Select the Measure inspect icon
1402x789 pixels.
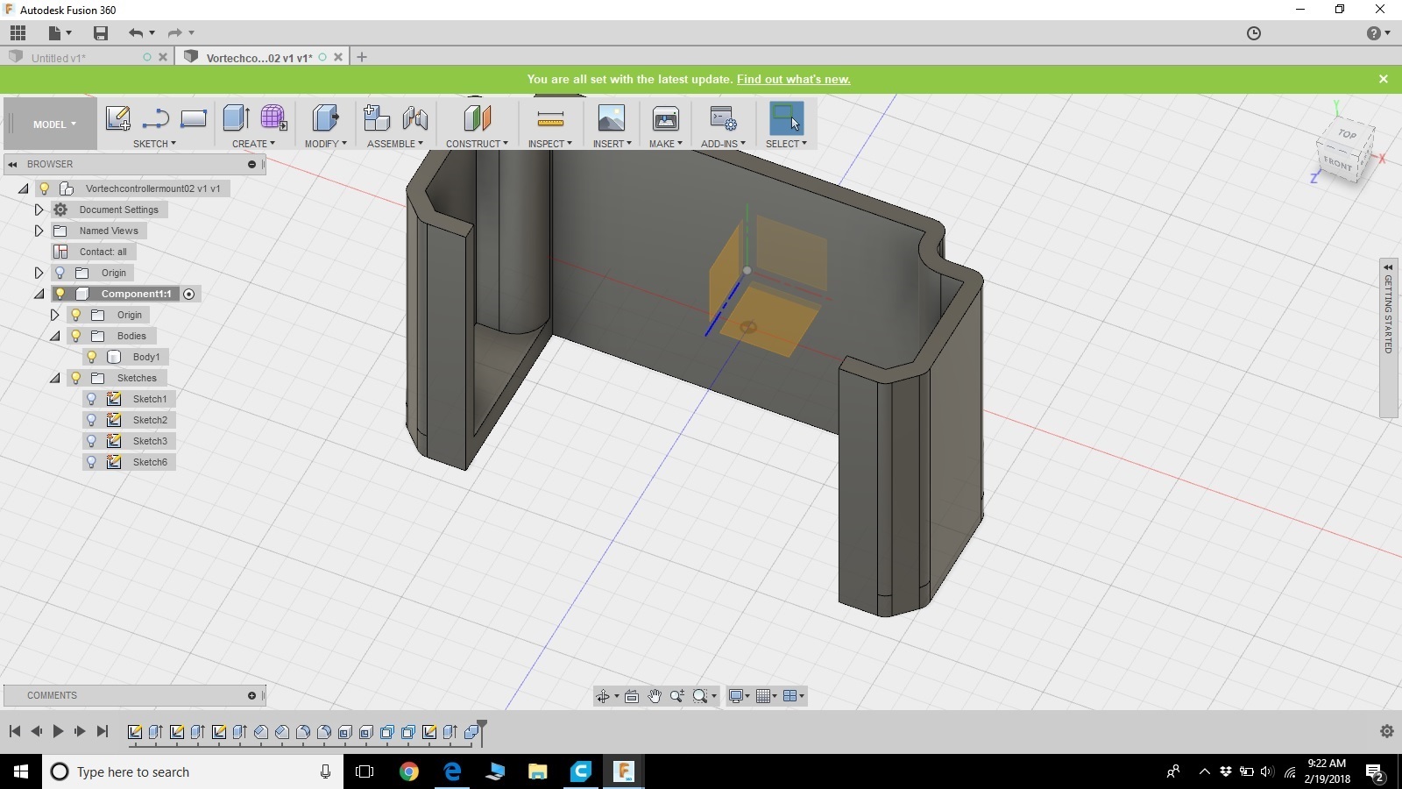click(550, 118)
